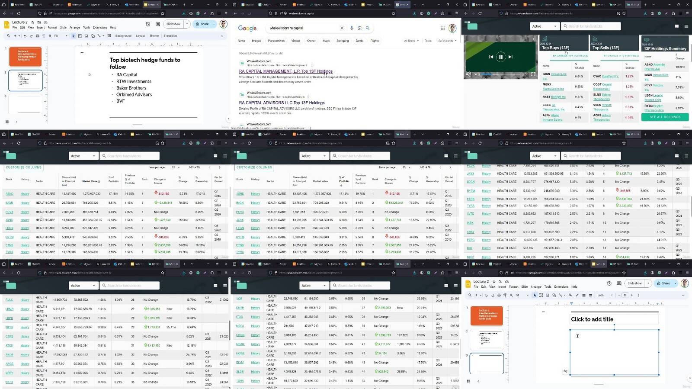The image size is (692, 389).
Task: Click the fill color tool in blank-slide Slides window
Action: [x=571, y=295]
